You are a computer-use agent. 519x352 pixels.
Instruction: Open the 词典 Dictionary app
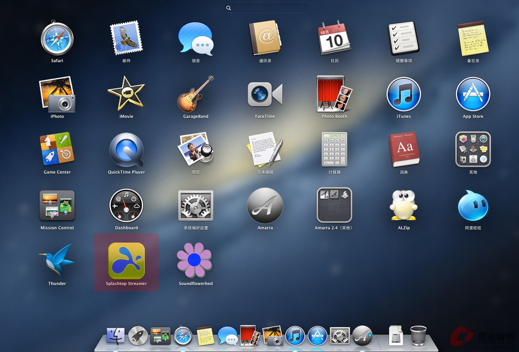click(x=404, y=149)
